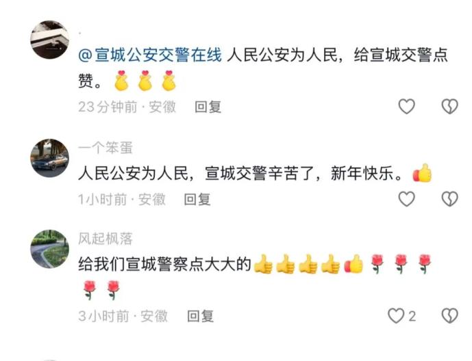Select the like count 2 on third comment
This screenshot has width=472, height=361.
[x=412, y=317]
